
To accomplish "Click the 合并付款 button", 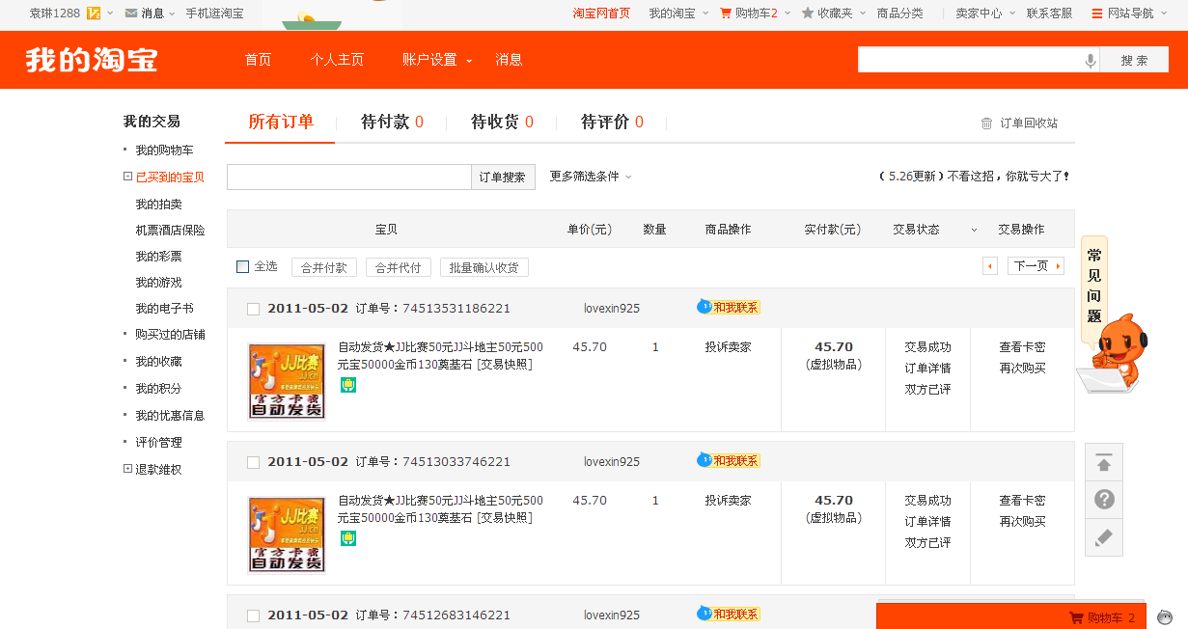I will click(323, 267).
